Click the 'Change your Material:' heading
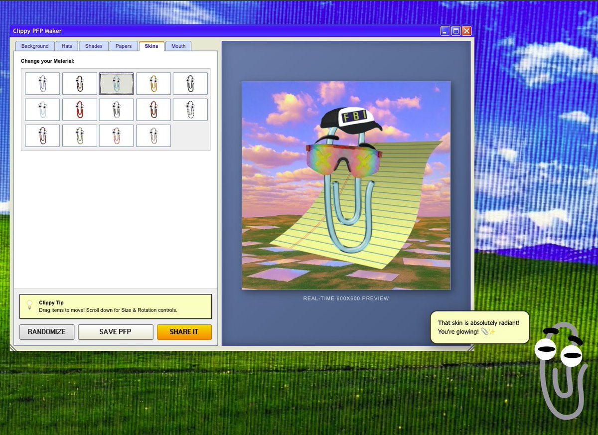The height and width of the screenshot is (435, 598). [47, 61]
